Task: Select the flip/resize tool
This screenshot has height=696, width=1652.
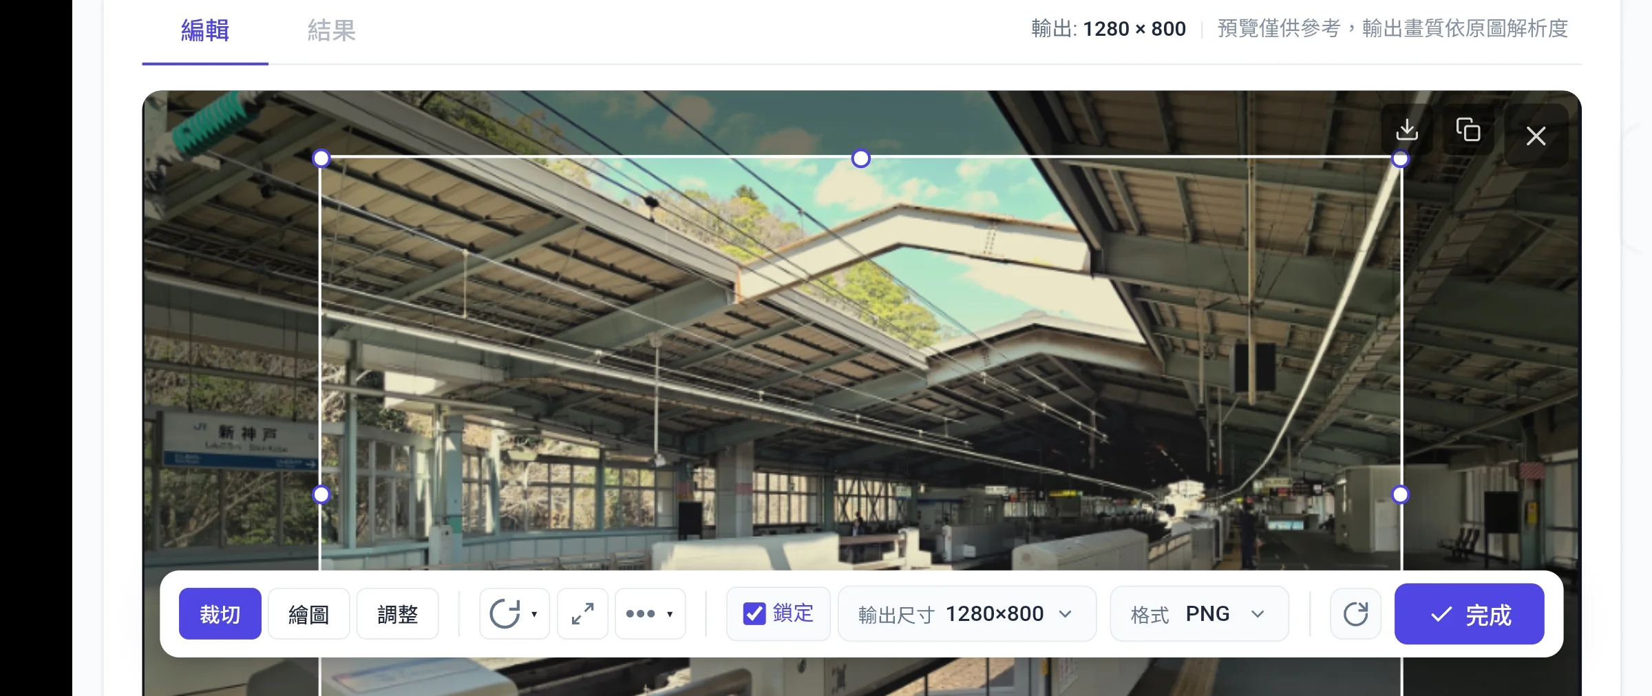Action: [x=582, y=613]
